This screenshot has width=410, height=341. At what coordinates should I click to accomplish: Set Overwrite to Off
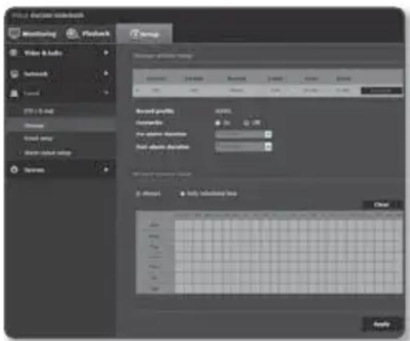click(246, 123)
